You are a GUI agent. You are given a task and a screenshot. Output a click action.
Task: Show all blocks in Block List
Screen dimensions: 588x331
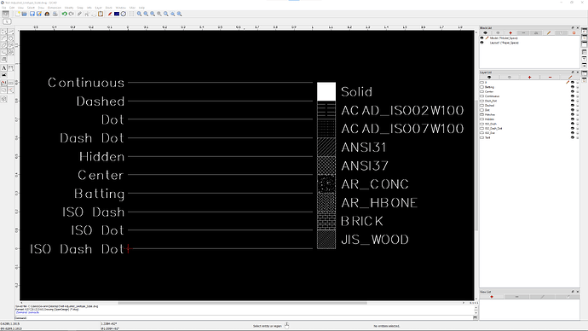point(485,33)
